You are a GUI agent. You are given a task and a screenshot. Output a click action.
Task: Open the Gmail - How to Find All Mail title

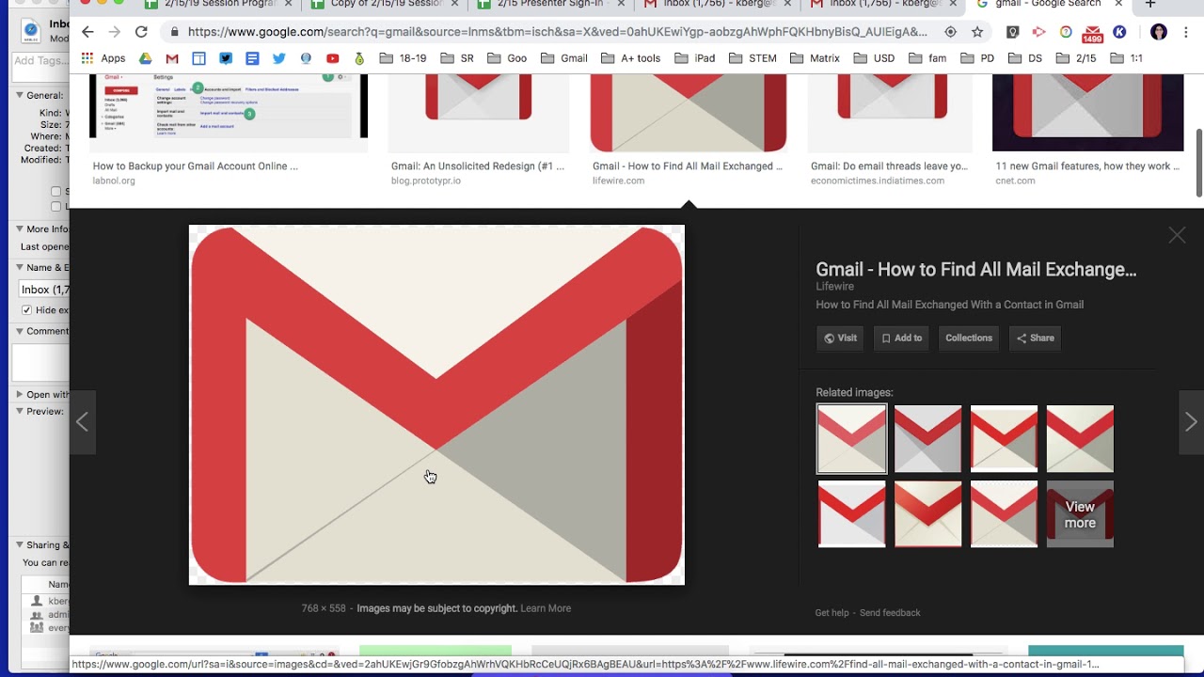click(x=975, y=270)
